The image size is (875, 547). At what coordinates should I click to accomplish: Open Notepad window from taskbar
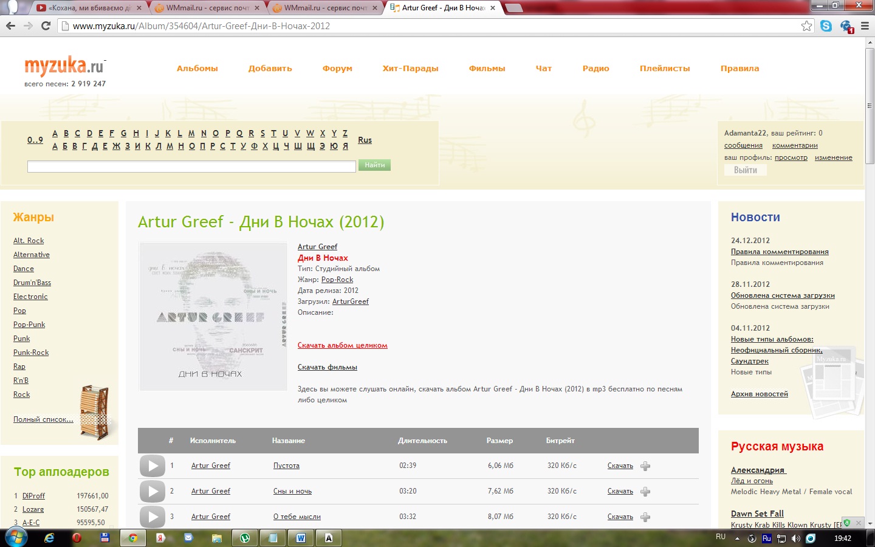[x=273, y=538]
